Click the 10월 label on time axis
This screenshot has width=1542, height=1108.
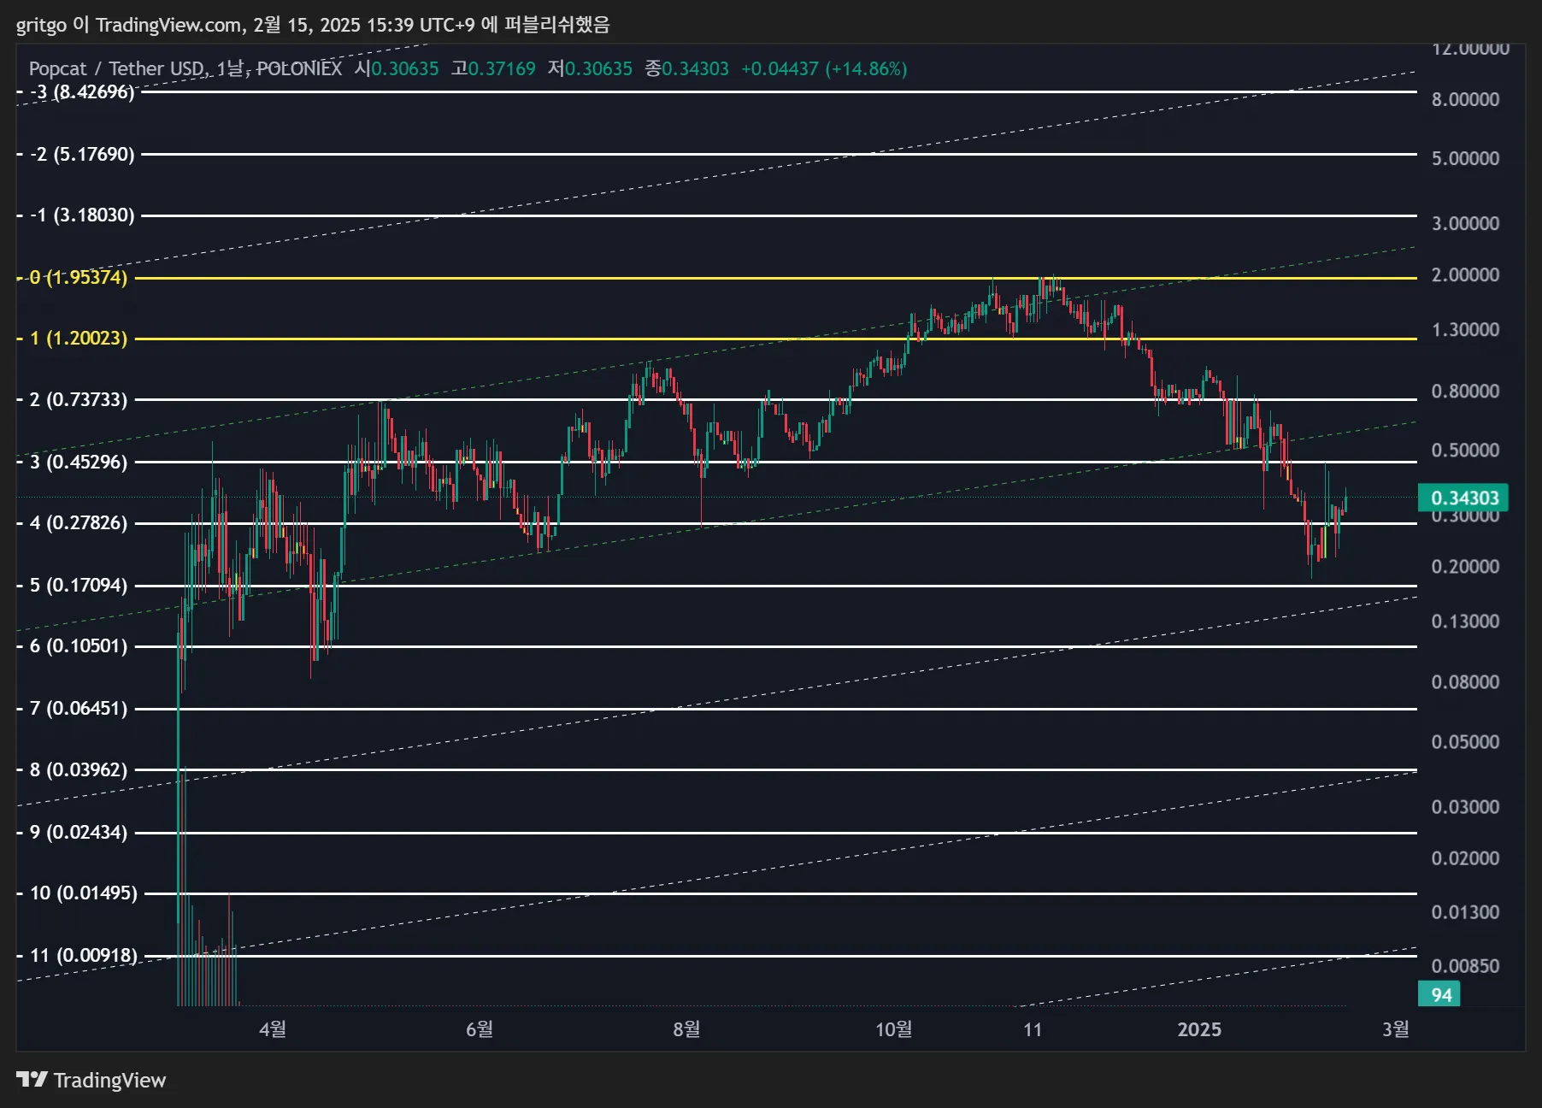click(893, 1028)
